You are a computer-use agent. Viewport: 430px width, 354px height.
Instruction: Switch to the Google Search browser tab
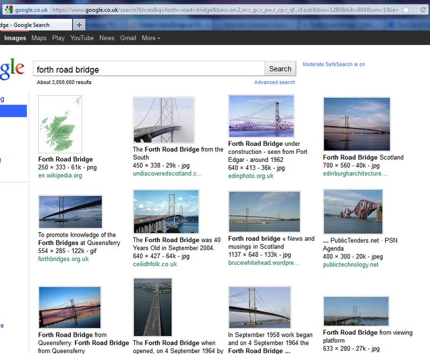(33, 25)
